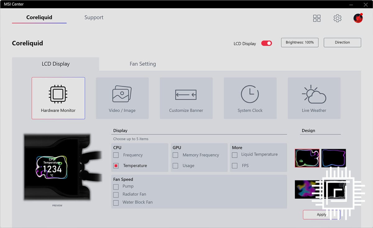Check the Radiator Fan option

(x=116, y=195)
